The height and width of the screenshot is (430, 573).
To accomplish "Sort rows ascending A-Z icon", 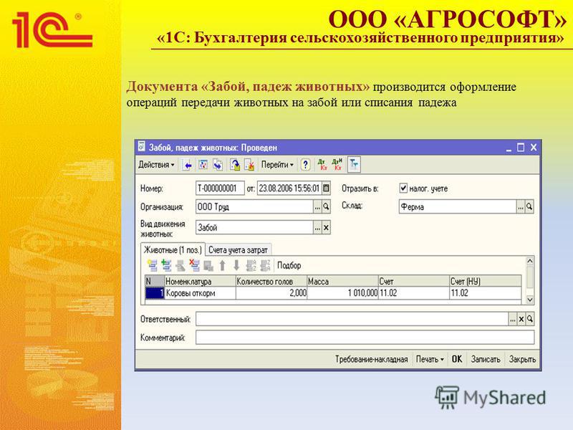I will click(251, 265).
